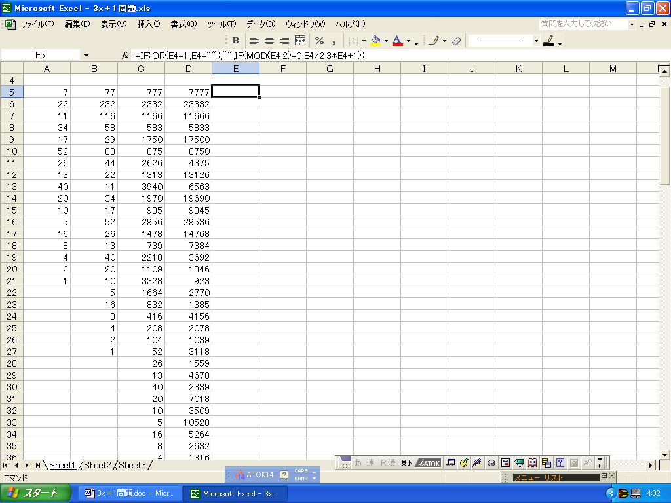
Task: Click the draw border pencil tool
Action: click(433, 41)
